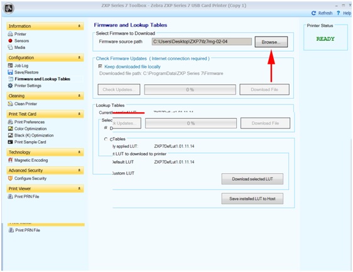Click the firmware update 0% progress bar
353x272 pixels.
click(190, 89)
